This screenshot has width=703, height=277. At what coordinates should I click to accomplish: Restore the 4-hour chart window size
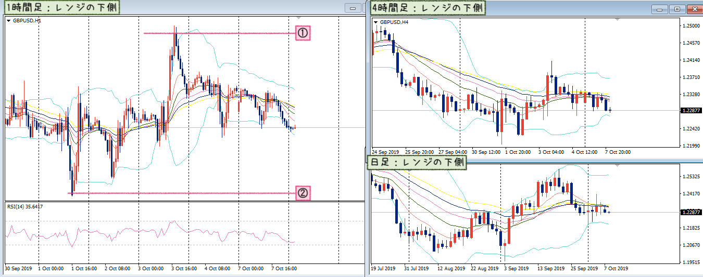point(677,9)
